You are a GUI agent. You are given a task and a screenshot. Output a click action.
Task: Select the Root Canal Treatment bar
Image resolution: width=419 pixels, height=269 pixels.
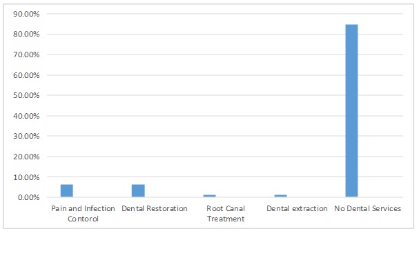(209, 196)
